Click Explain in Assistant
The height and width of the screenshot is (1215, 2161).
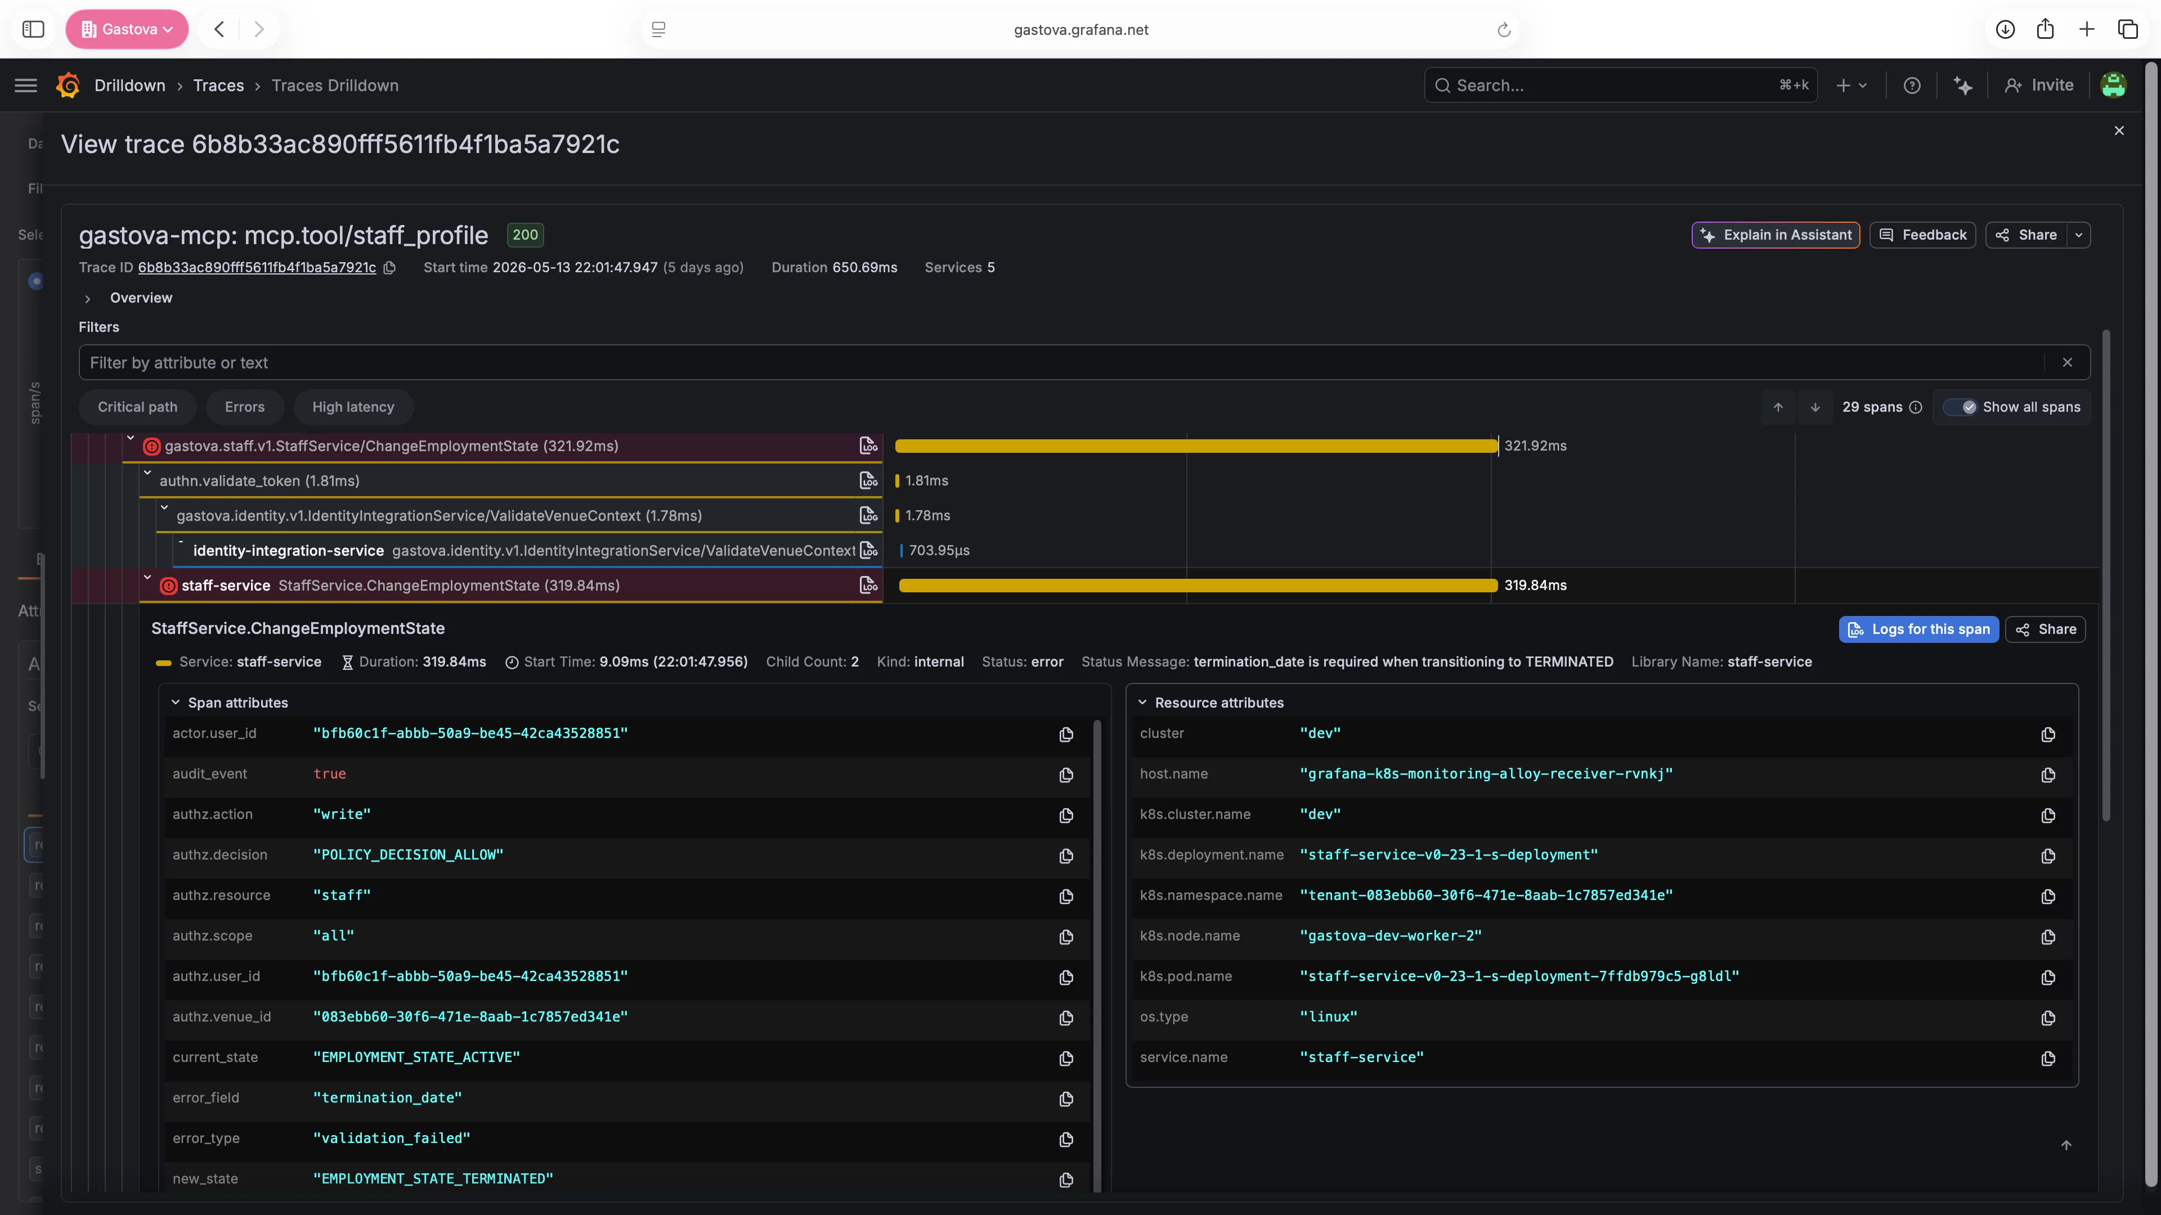point(1775,235)
